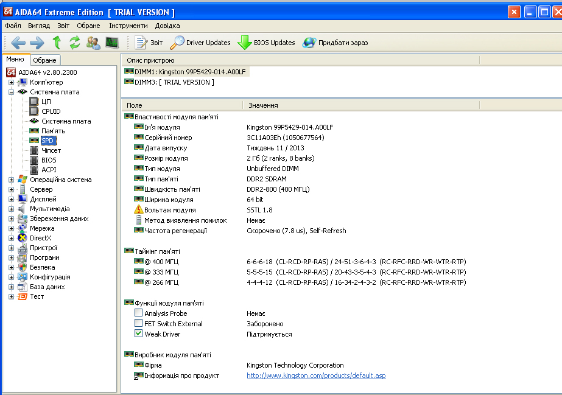Switch to the Обране tab in sidebar

(45, 60)
